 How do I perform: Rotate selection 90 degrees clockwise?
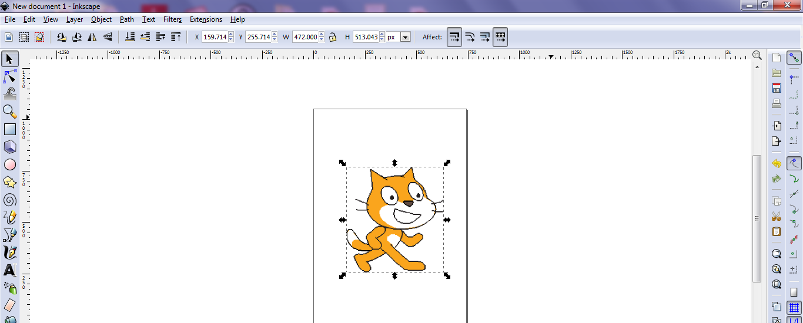pyautogui.click(x=77, y=37)
